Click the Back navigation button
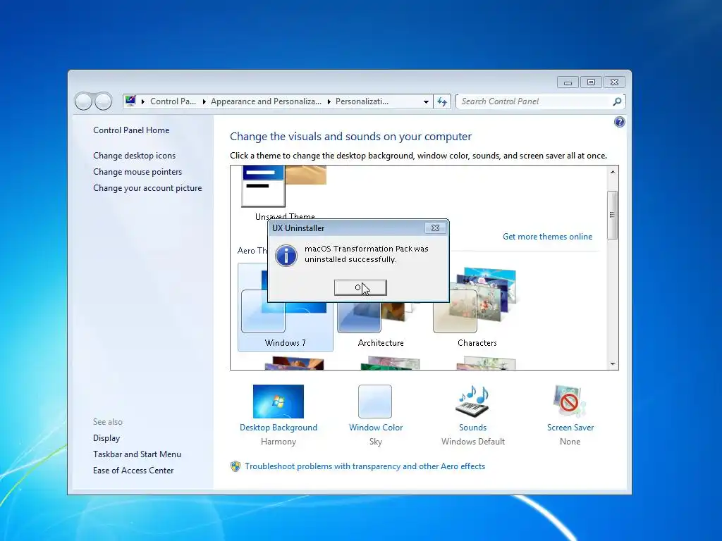 [83, 101]
